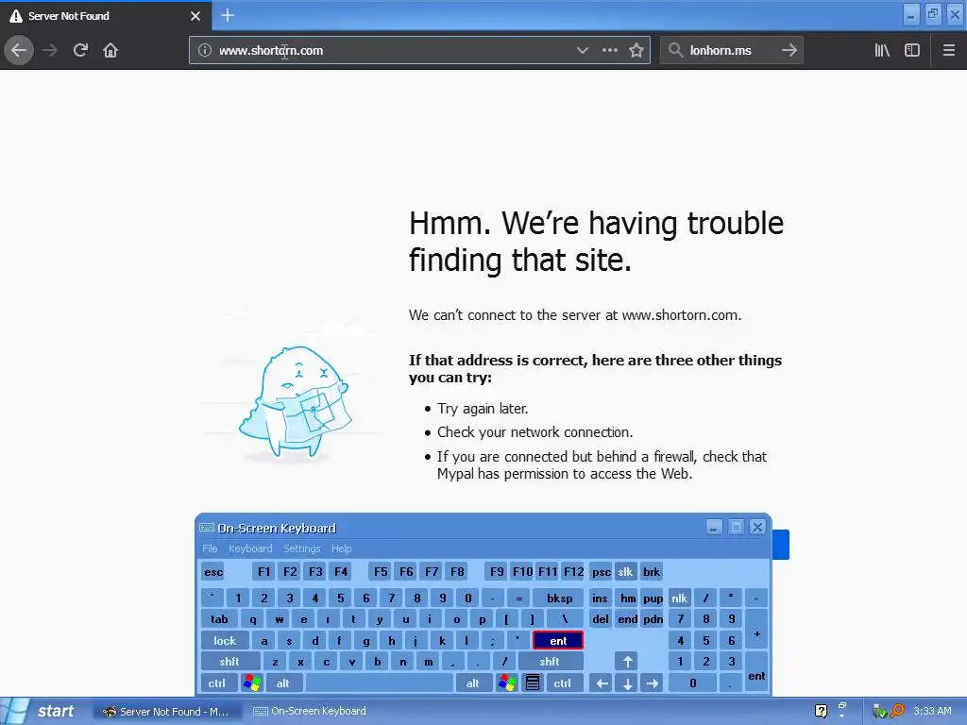Toggle the slk scroll lock key
This screenshot has height=725, width=967.
[625, 572]
